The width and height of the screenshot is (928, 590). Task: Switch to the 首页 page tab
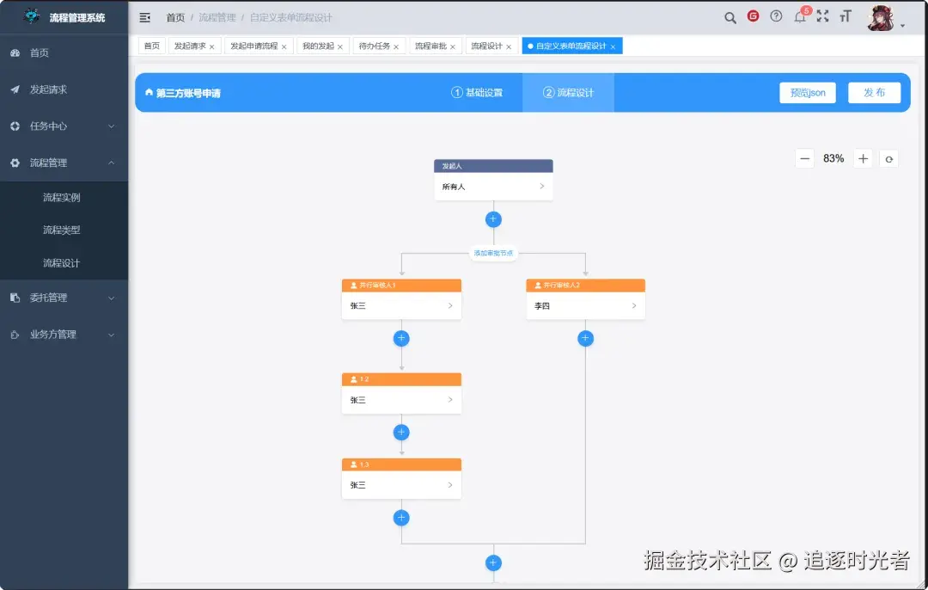(152, 46)
